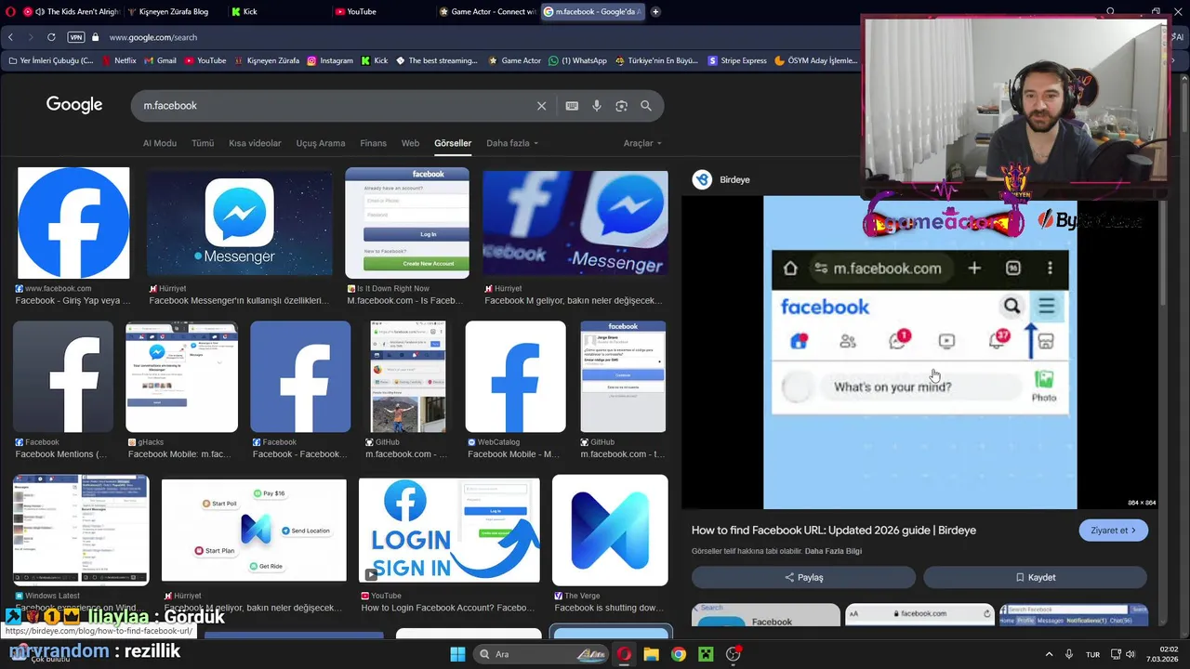1190x669 pixels.
Task: Open the on-screen keyboard icon in search bar
Action: click(x=572, y=106)
